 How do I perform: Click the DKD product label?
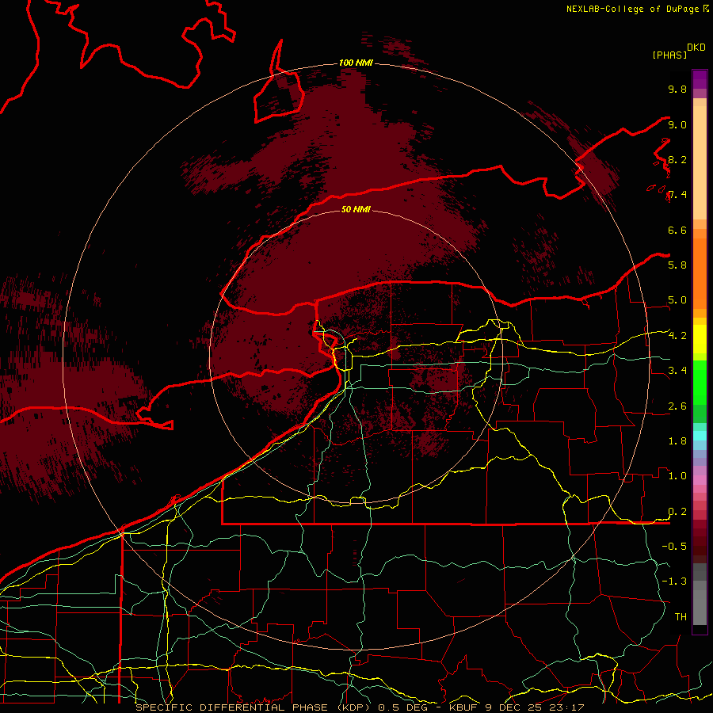click(696, 48)
